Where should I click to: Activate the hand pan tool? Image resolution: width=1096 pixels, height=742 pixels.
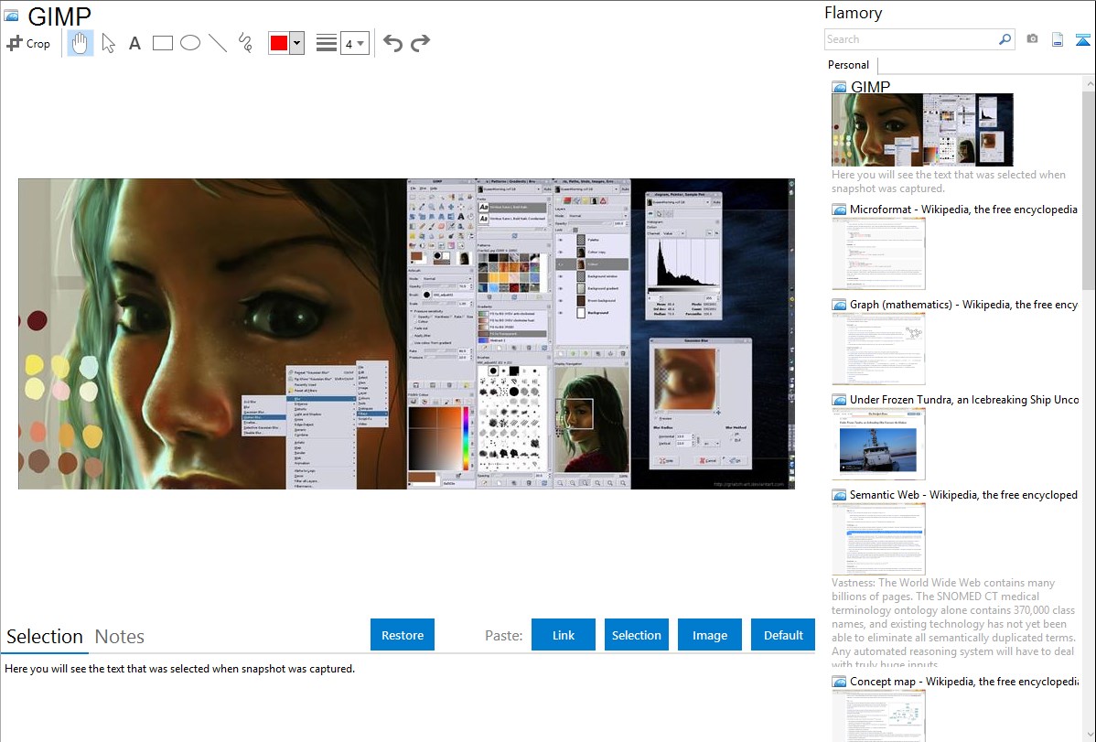(80, 43)
